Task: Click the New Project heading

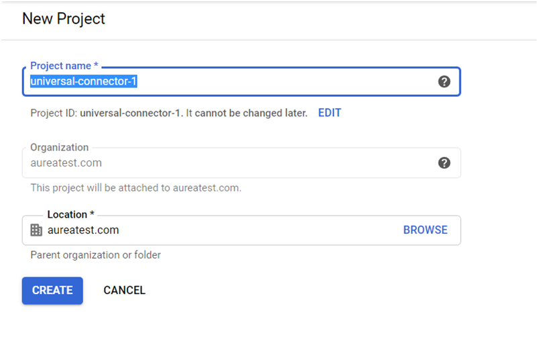Action: click(64, 19)
